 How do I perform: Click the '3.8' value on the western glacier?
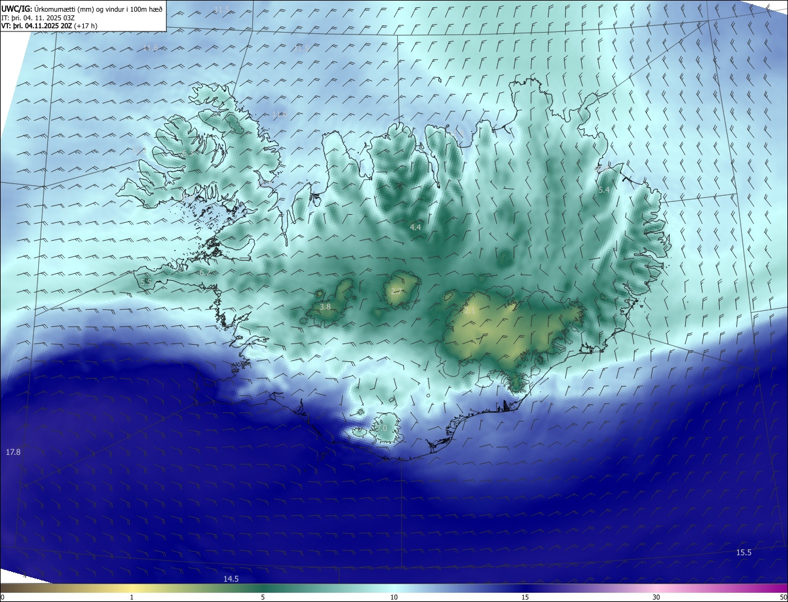326,307
